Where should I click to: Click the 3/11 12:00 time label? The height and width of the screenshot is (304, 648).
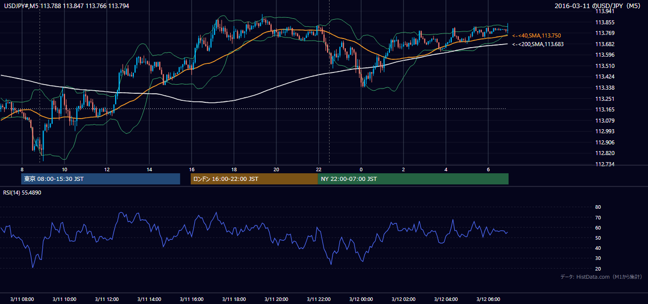(x=107, y=299)
